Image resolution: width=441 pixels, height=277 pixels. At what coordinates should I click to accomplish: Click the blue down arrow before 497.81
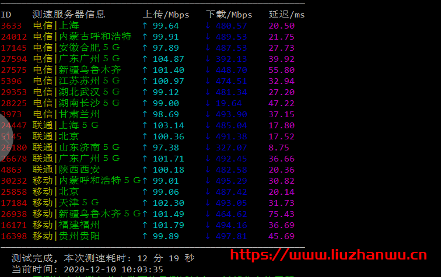tap(208, 236)
